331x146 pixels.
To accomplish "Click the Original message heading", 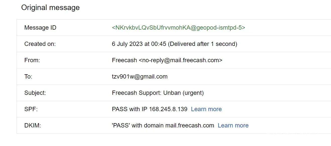I will 50,8.
